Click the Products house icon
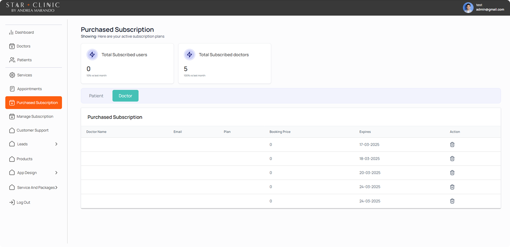The width and height of the screenshot is (510, 247). 12,159
